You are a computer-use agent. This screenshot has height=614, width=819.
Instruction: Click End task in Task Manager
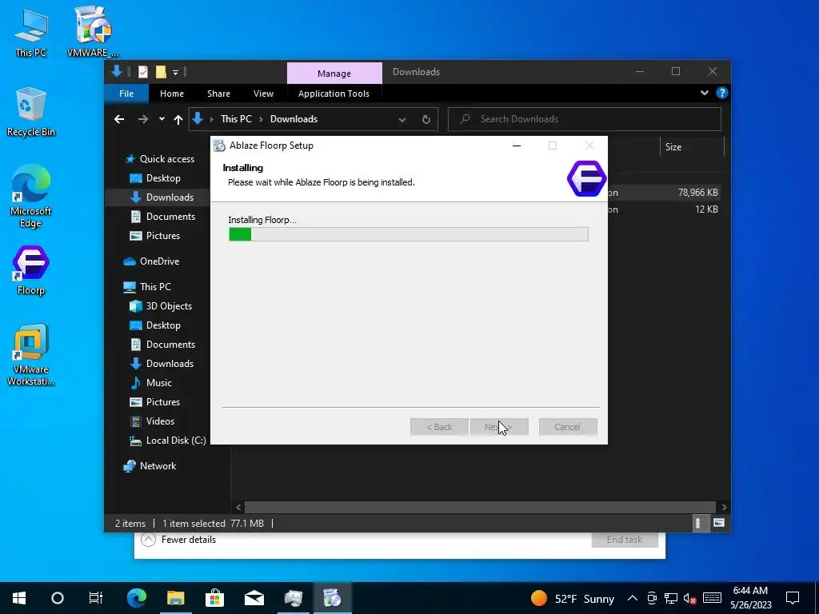625,540
